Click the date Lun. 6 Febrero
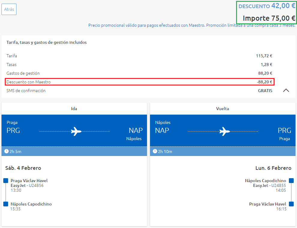Screen dimensions: 297x228 pyautogui.click(x=273, y=168)
